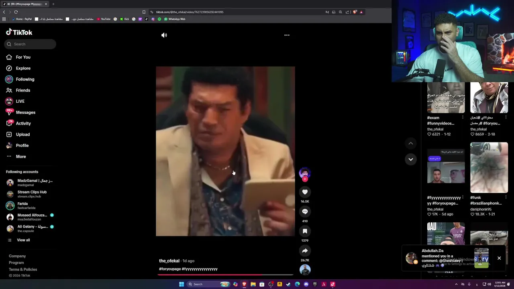Open the sound disc at the action column bottom

305,270
